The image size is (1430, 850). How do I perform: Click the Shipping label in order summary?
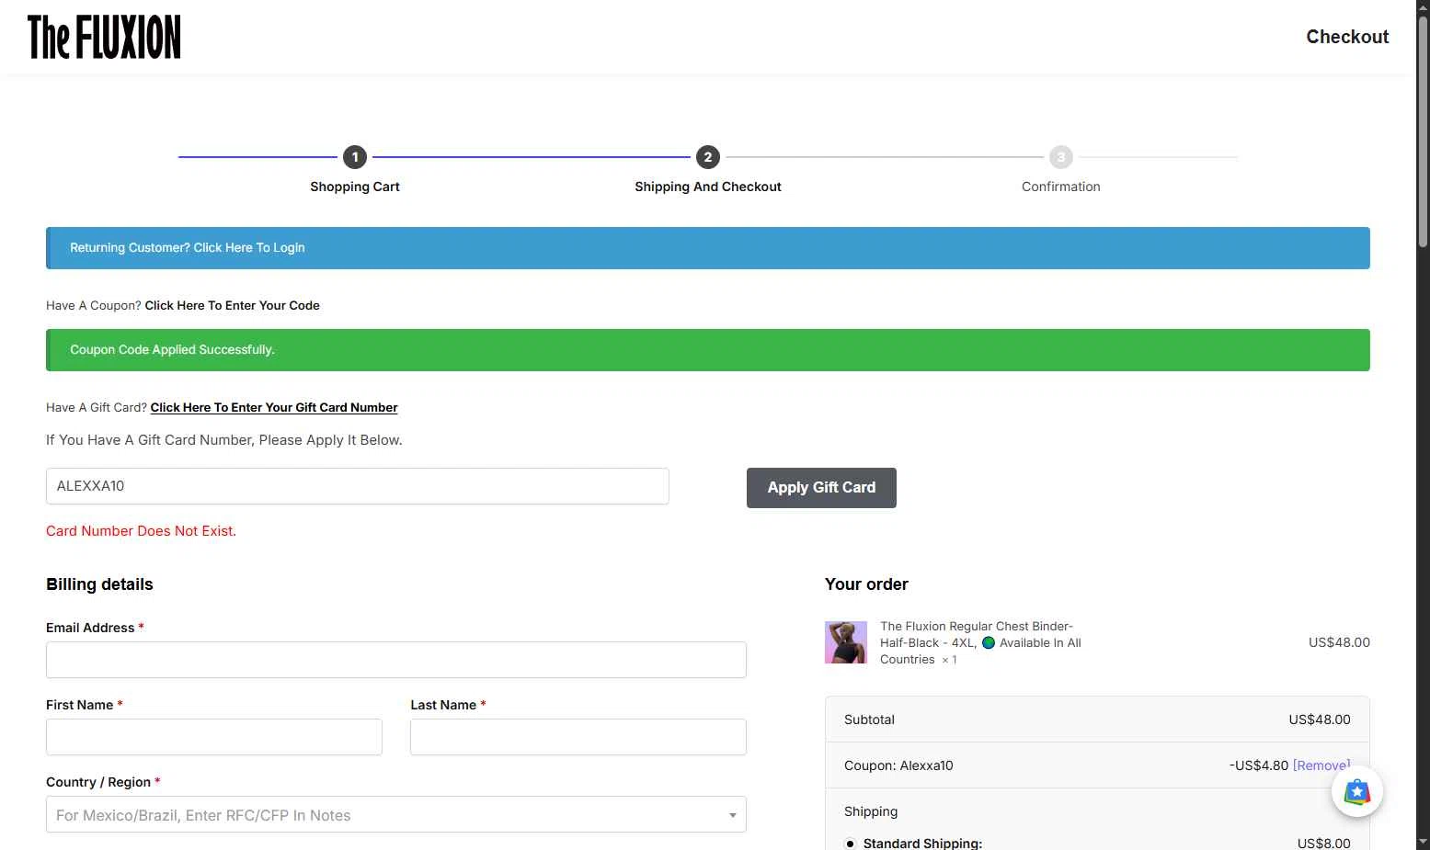pyautogui.click(x=871, y=811)
